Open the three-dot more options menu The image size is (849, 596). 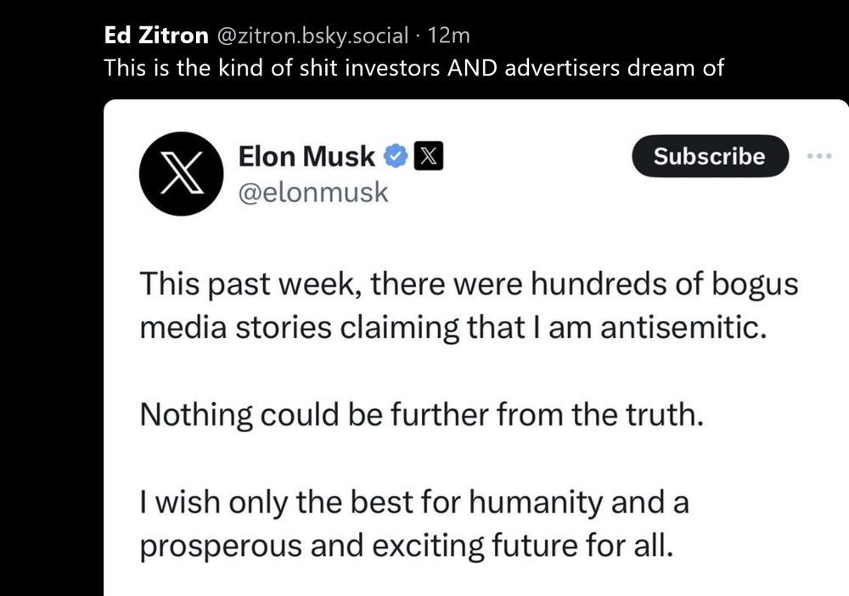click(822, 157)
